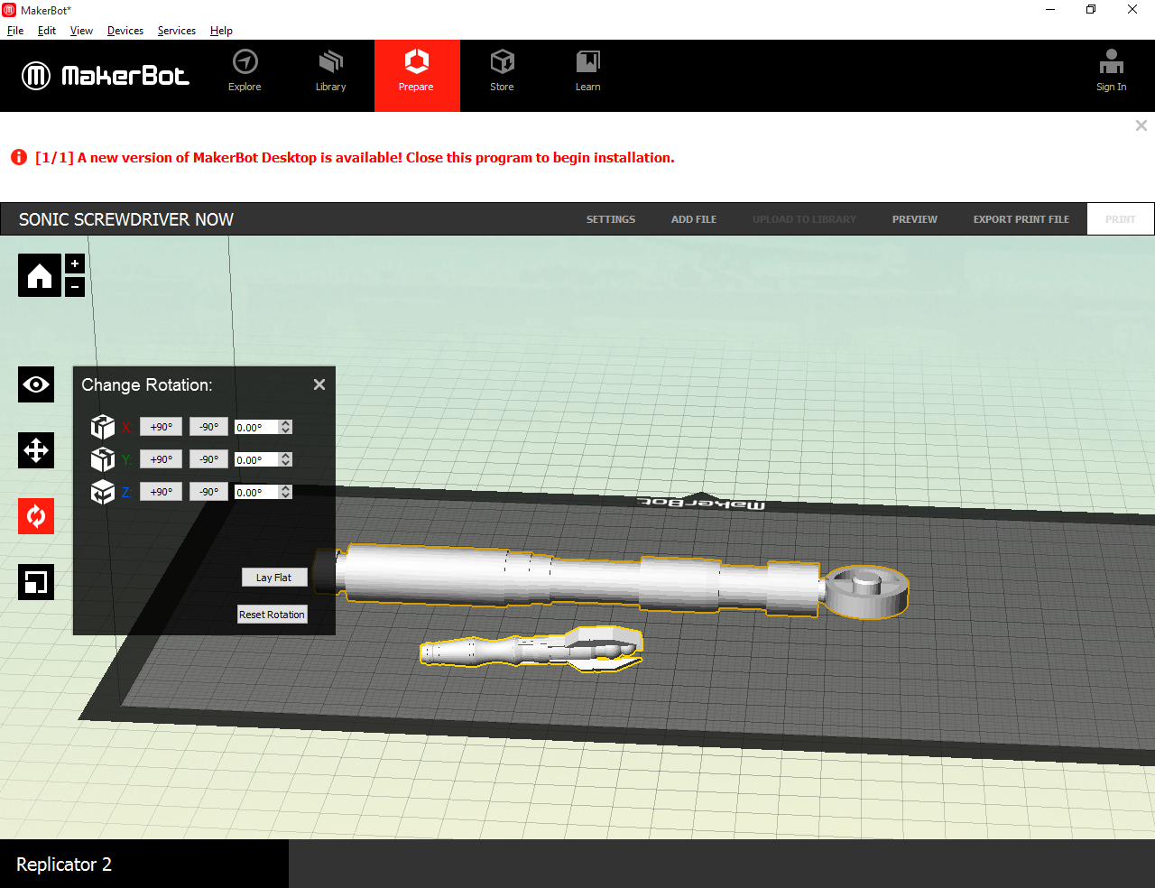Zoom out with the minus button
Screen dimensions: 1155x888
(75, 287)
